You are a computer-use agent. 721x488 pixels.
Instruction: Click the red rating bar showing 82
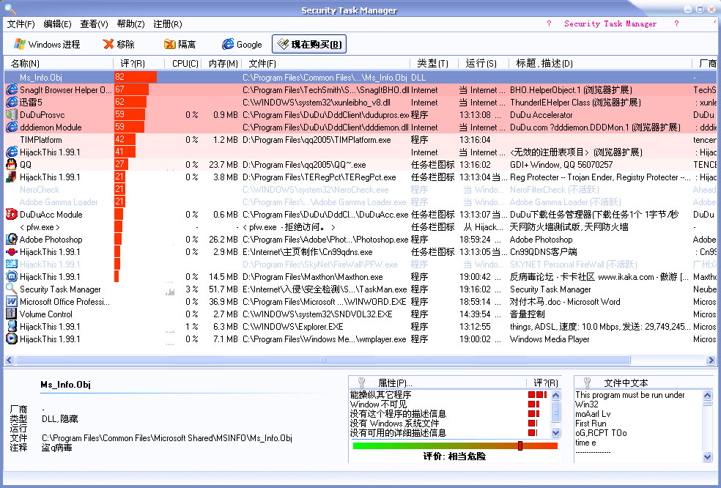tap(136, 77)
